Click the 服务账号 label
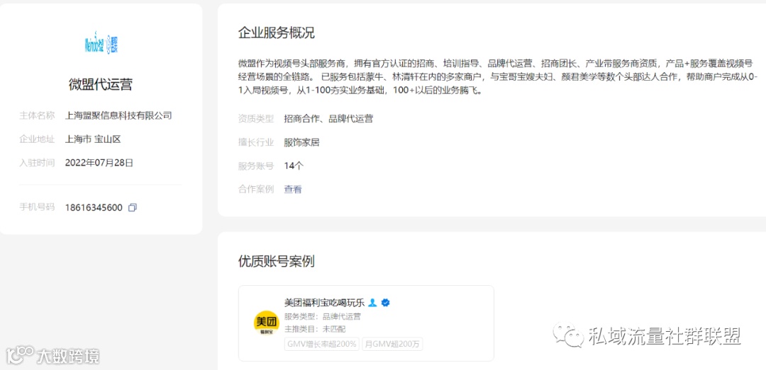 pos(256,166)
